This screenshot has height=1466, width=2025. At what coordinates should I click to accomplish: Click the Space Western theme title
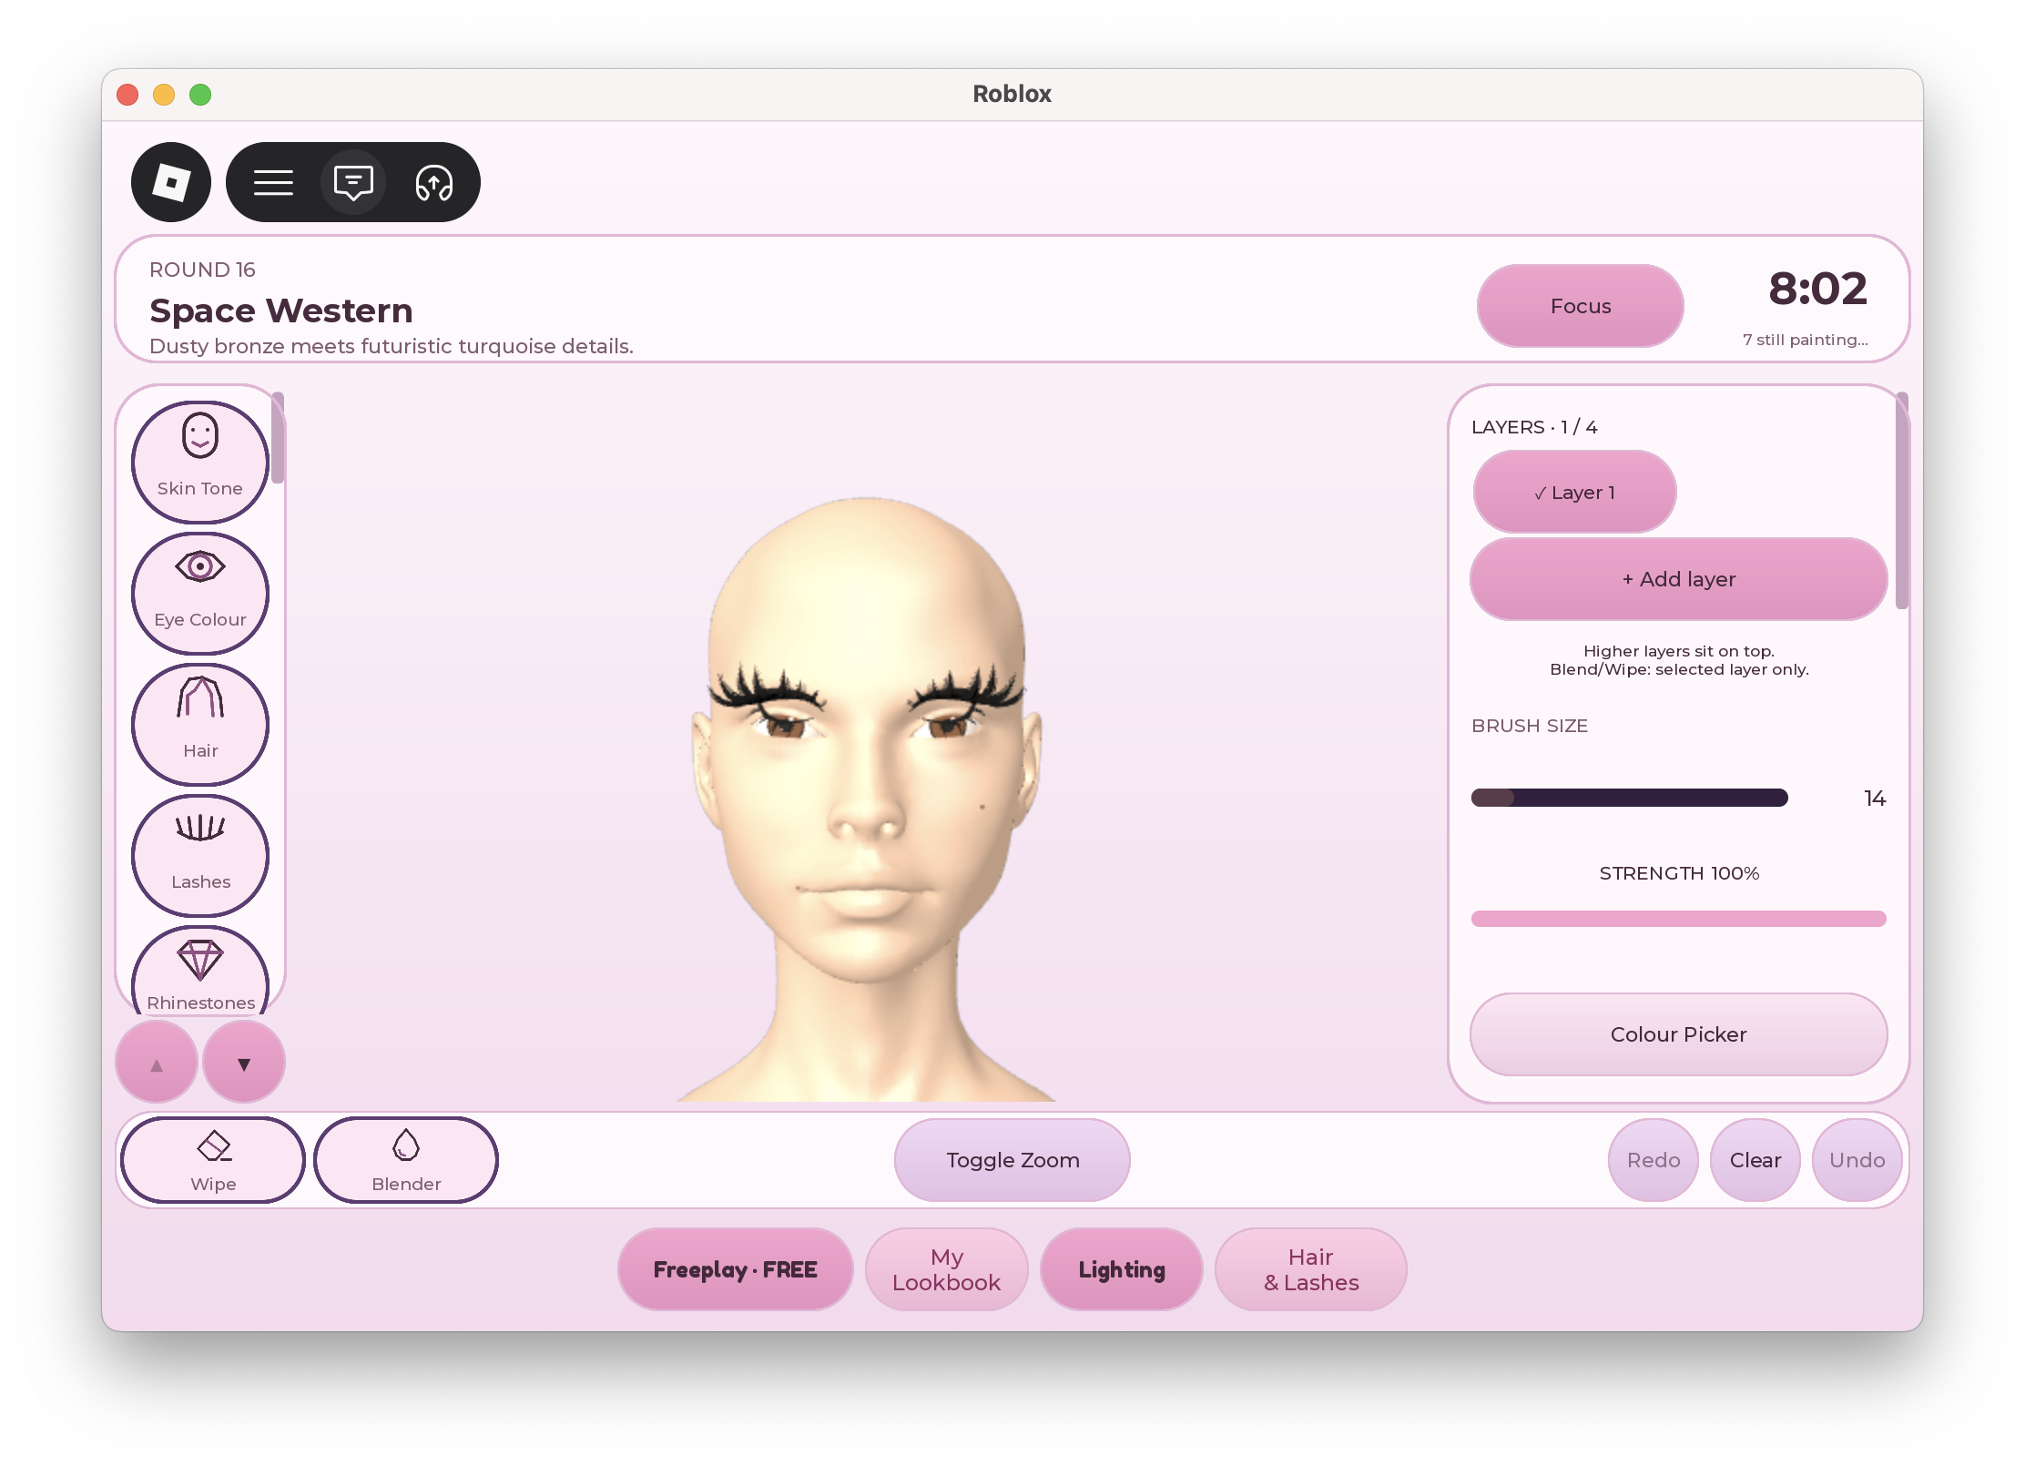coord(281,311)
